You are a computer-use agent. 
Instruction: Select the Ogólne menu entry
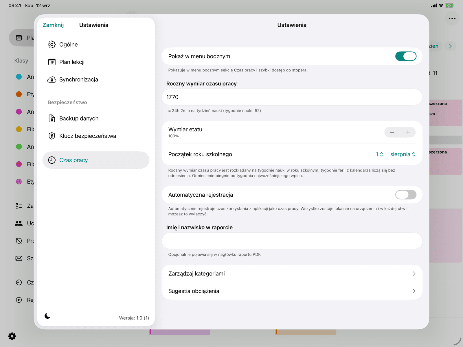pyautogui.click(x=96, y=45)
